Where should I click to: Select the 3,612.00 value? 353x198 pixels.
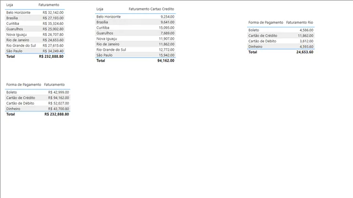307,41
